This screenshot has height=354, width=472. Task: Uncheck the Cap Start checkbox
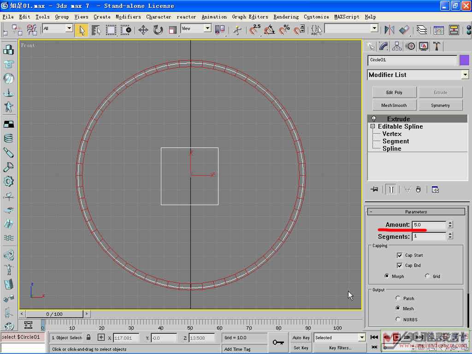[x=400, y=255]
